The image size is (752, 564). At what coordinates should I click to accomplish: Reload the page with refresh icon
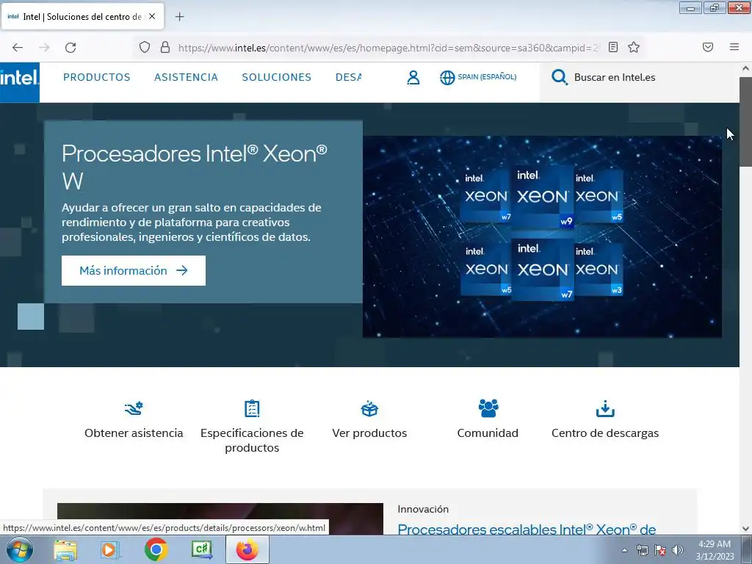(x=70, y=48)
